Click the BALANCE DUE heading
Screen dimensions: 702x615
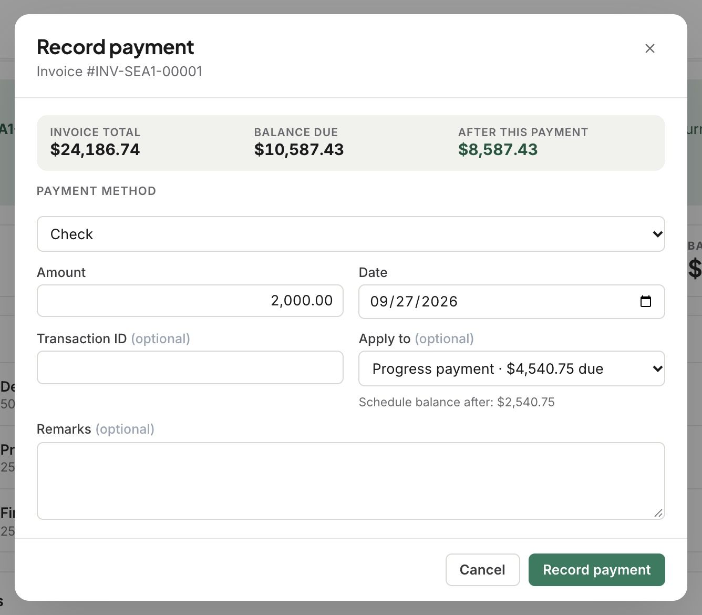pos(296,132)
